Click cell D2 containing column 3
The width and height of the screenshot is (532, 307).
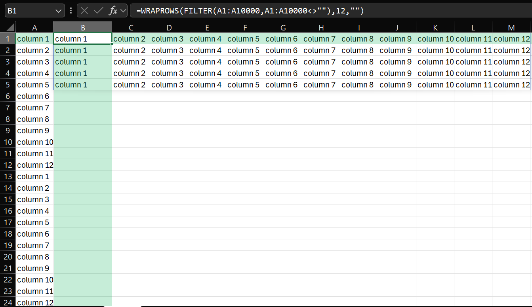coord(169,50)
